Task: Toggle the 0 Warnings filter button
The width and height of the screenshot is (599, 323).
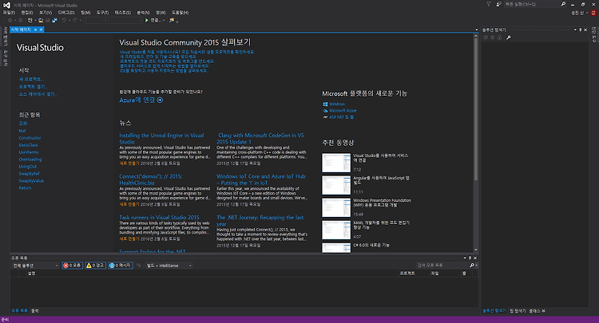Action: tap(96, 266)
